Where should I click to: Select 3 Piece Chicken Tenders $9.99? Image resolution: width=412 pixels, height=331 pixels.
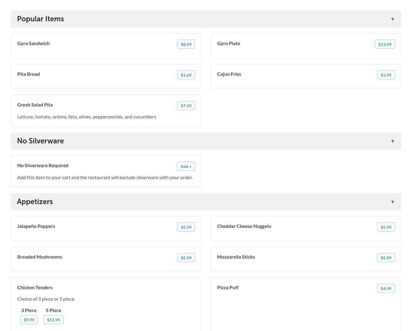(x=29, y=320)
